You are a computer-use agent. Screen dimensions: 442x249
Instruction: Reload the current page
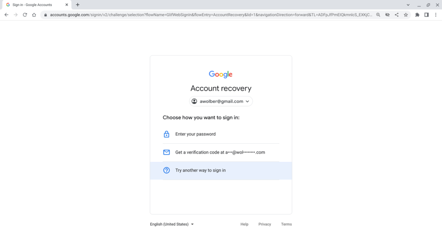pyautogui.click(x=25, y=15)
